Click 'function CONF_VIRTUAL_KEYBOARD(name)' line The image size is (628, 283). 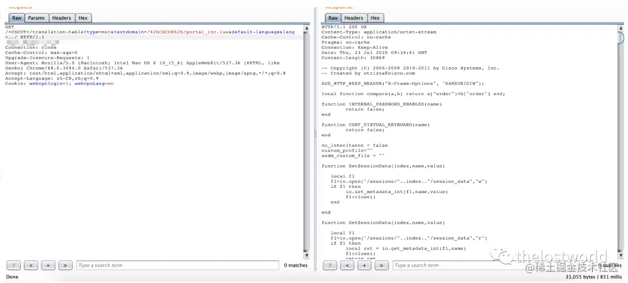tap(376, 125)
